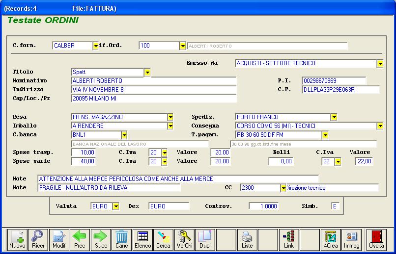Click the Indirizzo VIA IV NOVEMBRE 8 field

154,90
